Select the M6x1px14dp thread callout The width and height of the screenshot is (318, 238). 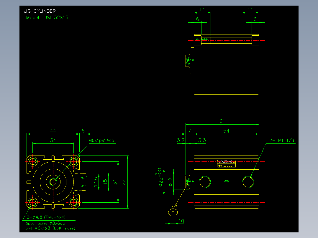pyautogui.click(x=101, y=141)
